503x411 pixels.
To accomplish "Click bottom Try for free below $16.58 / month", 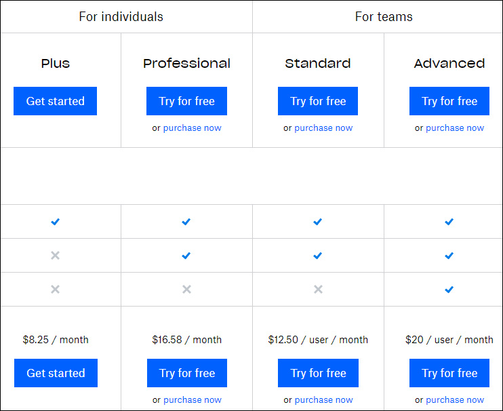I will pyautogui.click(x=187, y=373).
